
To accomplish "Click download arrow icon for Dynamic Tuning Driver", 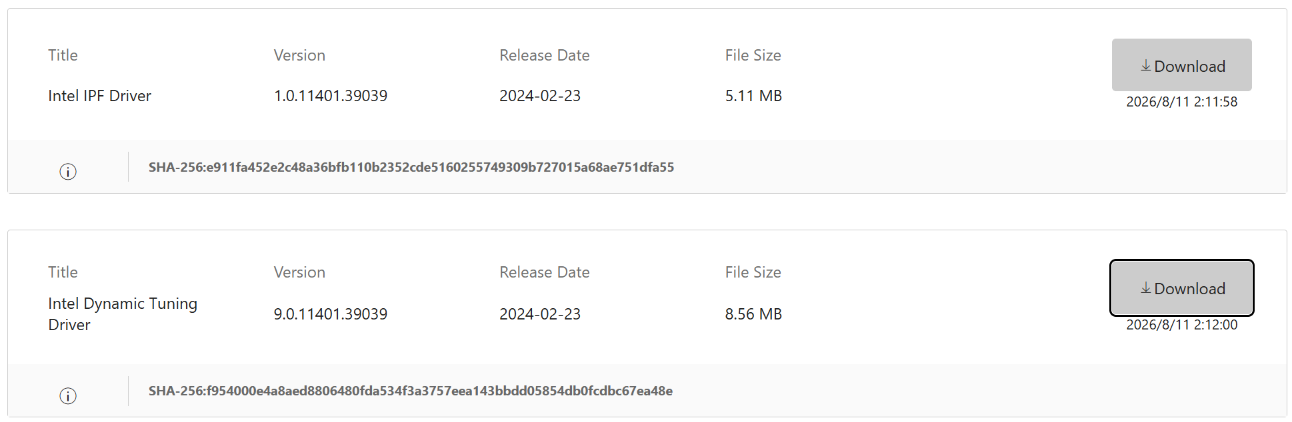I will 1145,288.
